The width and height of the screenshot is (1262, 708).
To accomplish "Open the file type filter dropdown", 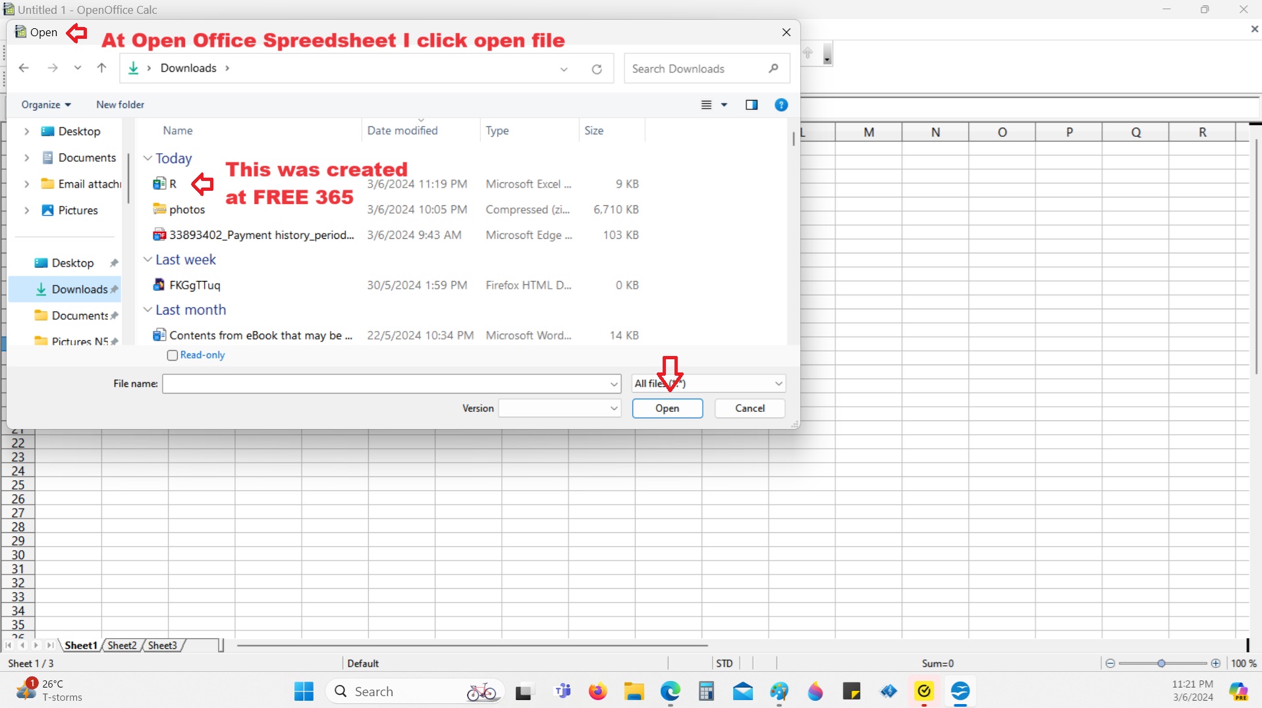I will click(x=708, y=384).
